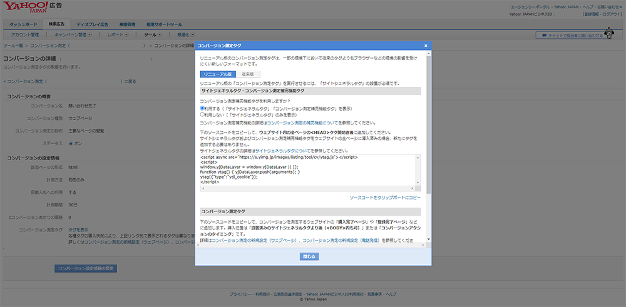626x307 pixels.
Task: Click the chat operator mascot icon
Action: tap(608, 34)
